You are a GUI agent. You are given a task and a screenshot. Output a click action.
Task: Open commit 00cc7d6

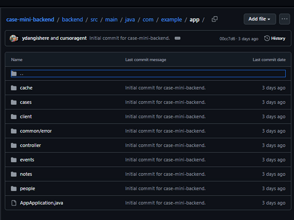(227, 39)
